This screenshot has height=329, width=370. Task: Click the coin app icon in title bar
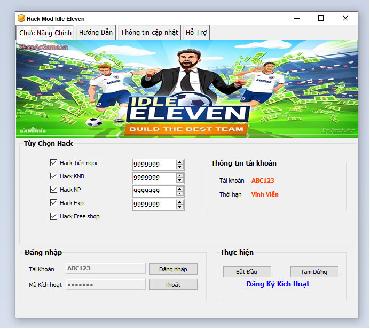(x=21, y=18)
